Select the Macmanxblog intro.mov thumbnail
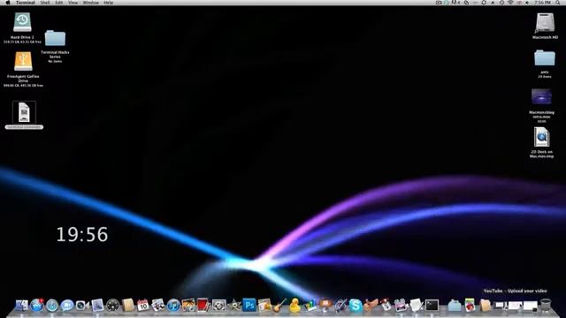Screen dimensions: 566x318 coord(541,97)
